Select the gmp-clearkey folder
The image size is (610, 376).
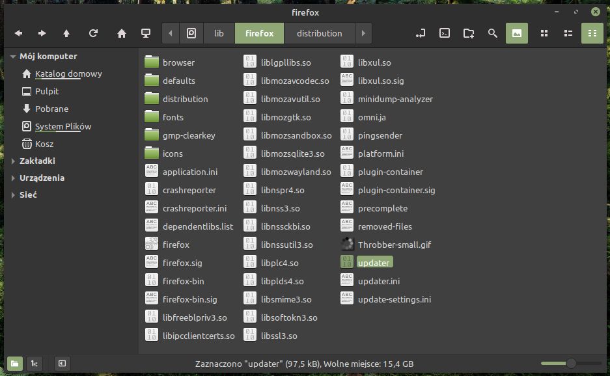click(x=180, y=135)
